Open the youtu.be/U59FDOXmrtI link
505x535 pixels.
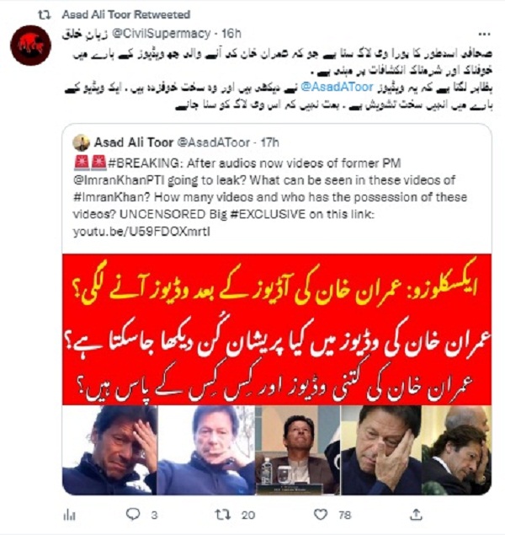(141, 232)
